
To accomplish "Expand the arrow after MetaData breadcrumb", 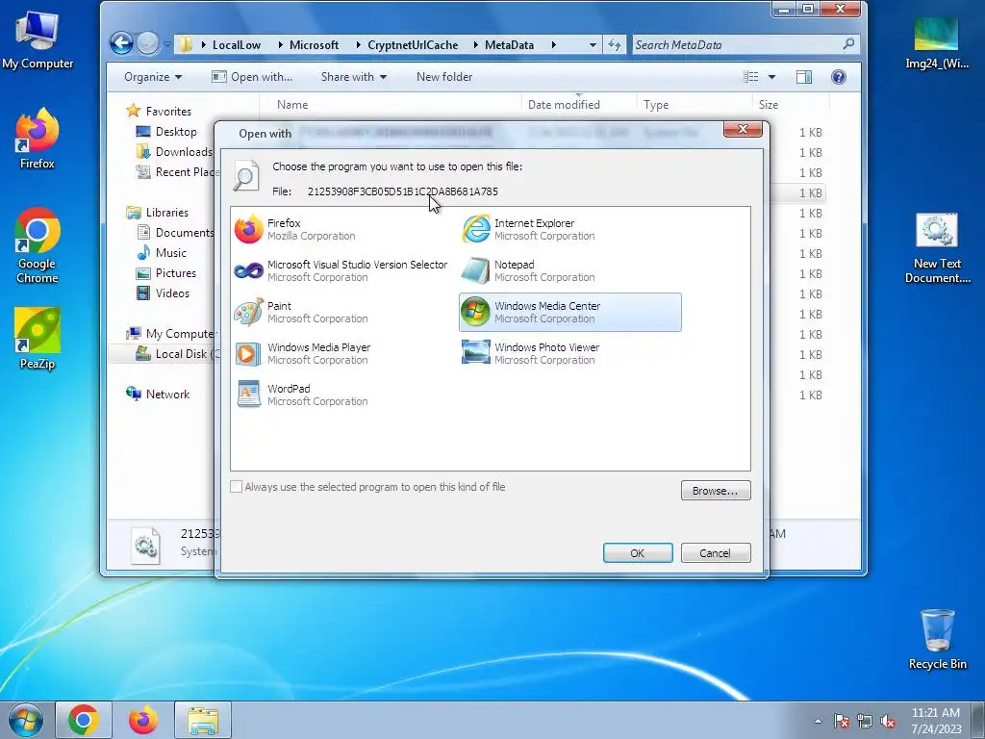I will pyautogui.click(x=553, y=45).
